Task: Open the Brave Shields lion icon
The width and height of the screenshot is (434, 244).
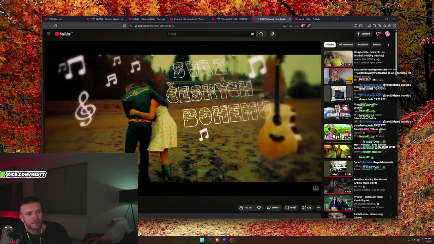Action: (303, 26)
